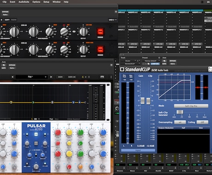This screenshot has height=175, width=212.
Task: Select the A state in the A/B compare
Action: (x=83, y=77)
